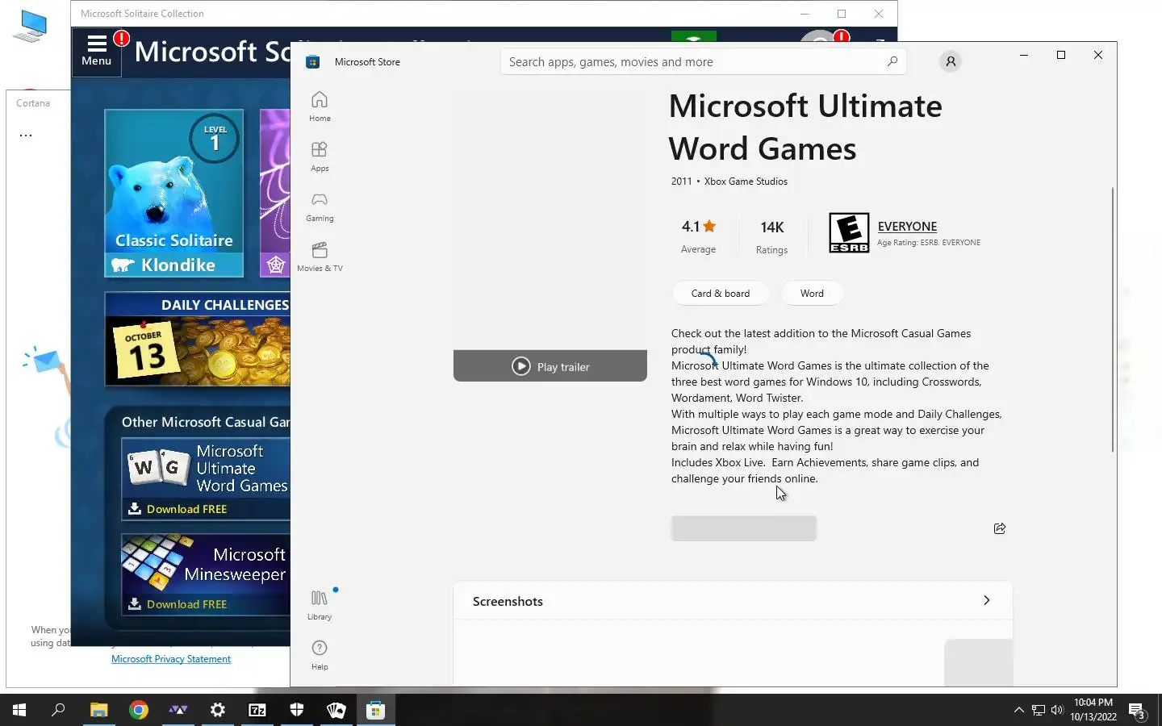Click the ESRB rating logo
This screenshot has height=726, width=1162.
(849, 233)
